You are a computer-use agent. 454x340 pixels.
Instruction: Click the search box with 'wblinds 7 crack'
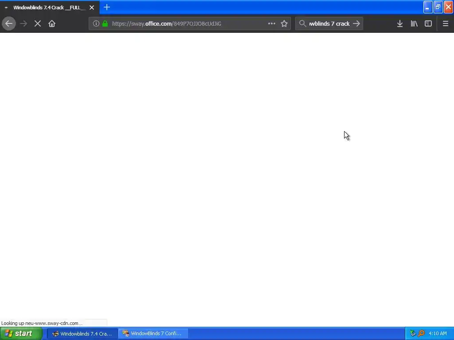pos(329,24)
